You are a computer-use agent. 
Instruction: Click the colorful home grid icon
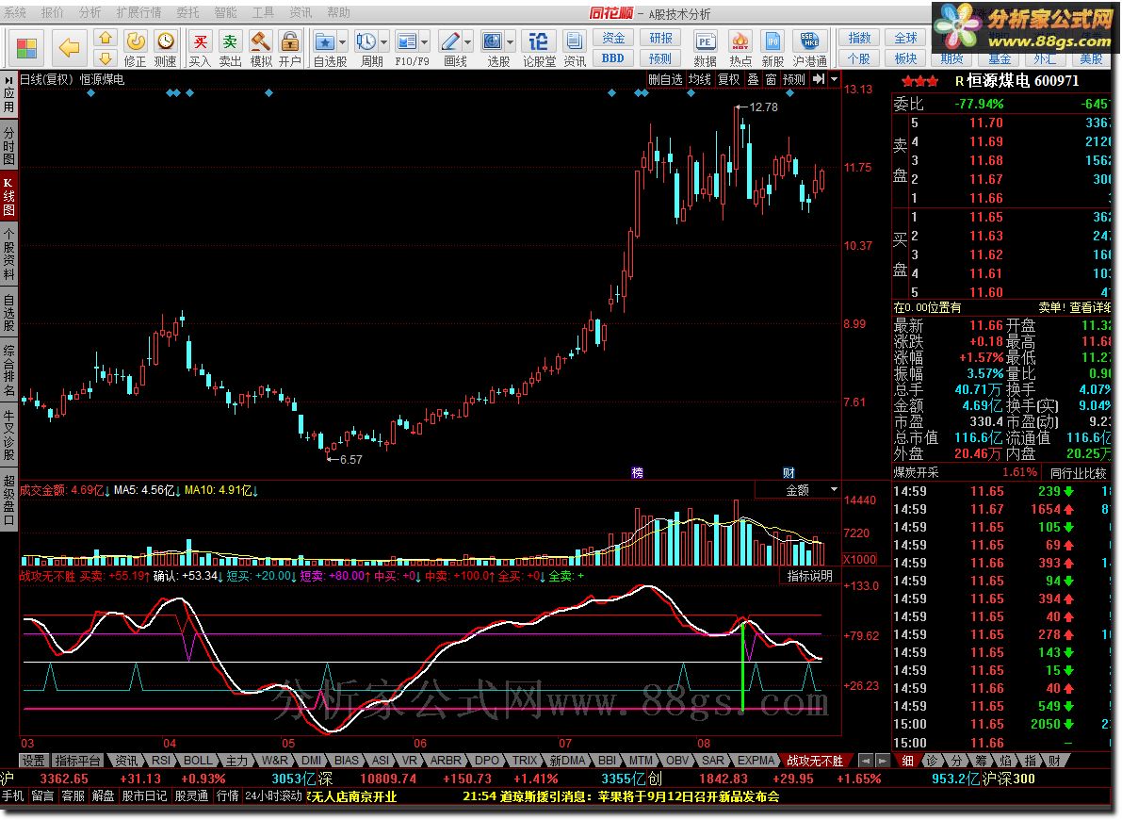point(26,48)
